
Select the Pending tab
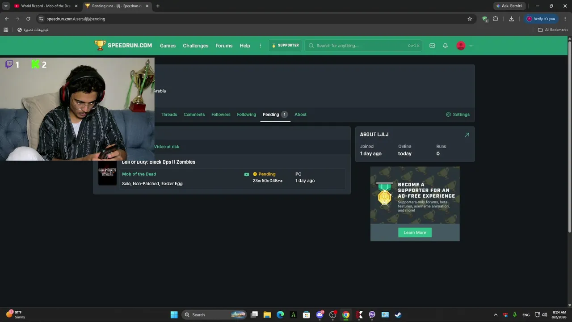point(275,114)
